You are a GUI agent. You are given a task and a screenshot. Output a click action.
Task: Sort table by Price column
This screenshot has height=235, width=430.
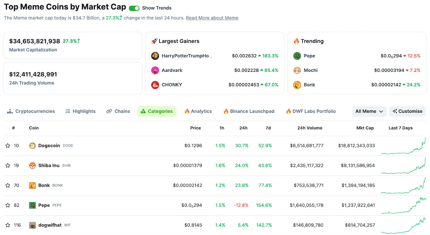pos(195,128)
